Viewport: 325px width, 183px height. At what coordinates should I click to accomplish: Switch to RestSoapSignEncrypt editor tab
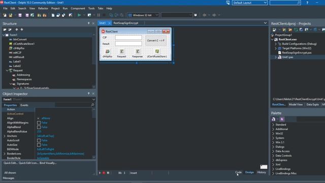point(126,23)
